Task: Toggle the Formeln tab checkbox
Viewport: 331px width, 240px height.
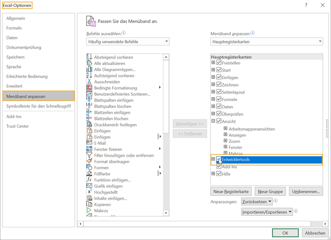Action: point(219,99)
